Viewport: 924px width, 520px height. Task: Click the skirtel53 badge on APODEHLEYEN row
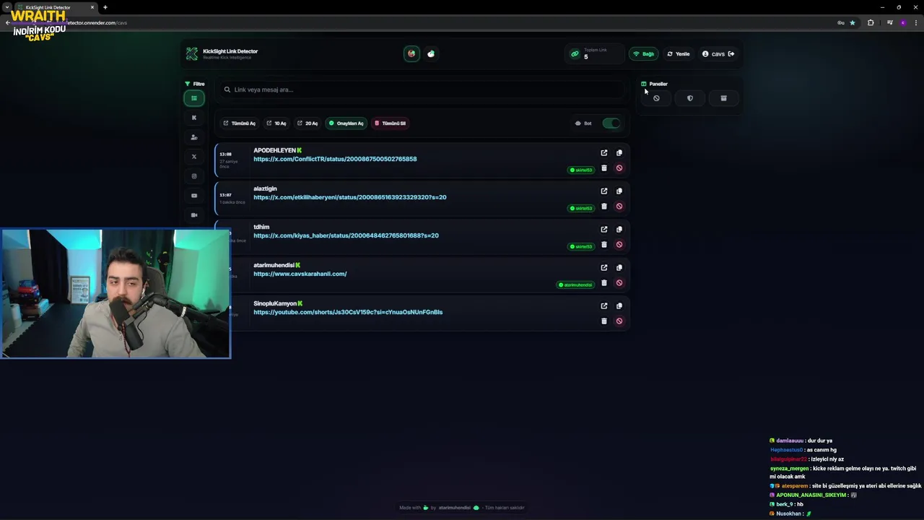(581, 170)
